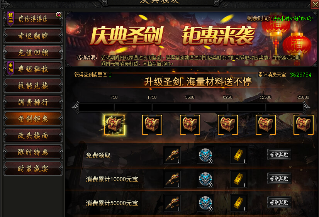Click the left arrow of the progress bar
319x217 pixels.
(x=75, y=107)
